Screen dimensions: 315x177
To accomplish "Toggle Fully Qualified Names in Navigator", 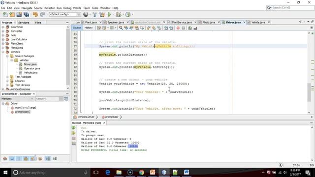I will click(40, 159).
